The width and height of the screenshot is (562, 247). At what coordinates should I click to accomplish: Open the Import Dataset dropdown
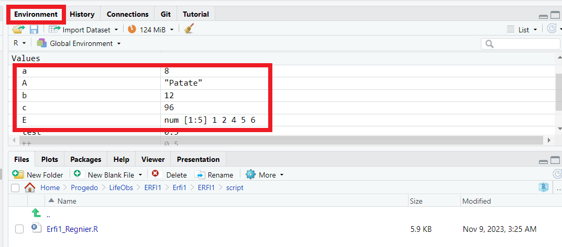coord(84,30)
